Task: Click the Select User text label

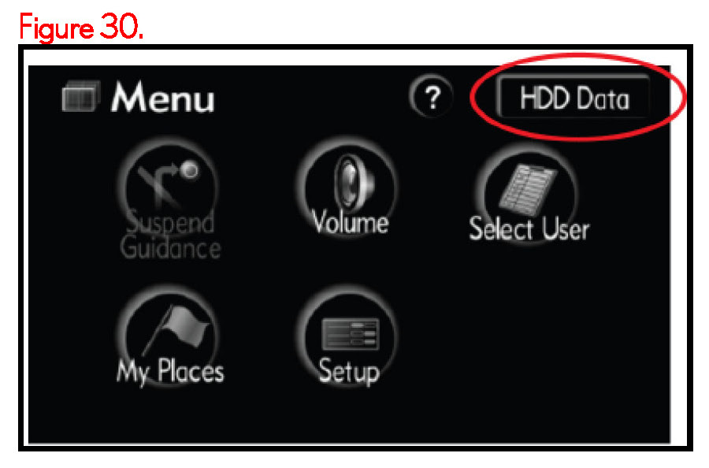Action: point(529,228)
